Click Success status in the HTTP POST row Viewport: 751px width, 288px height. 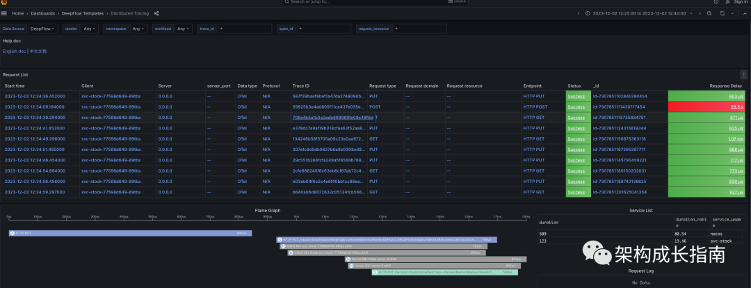[x=576, y=107]
